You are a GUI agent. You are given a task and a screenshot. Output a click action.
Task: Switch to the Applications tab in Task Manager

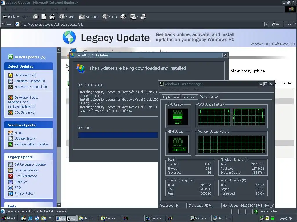(171, 97)
